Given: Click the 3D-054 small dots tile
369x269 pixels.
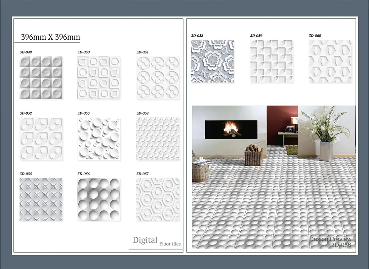Looking at the screenshot, I should [158, 139].
